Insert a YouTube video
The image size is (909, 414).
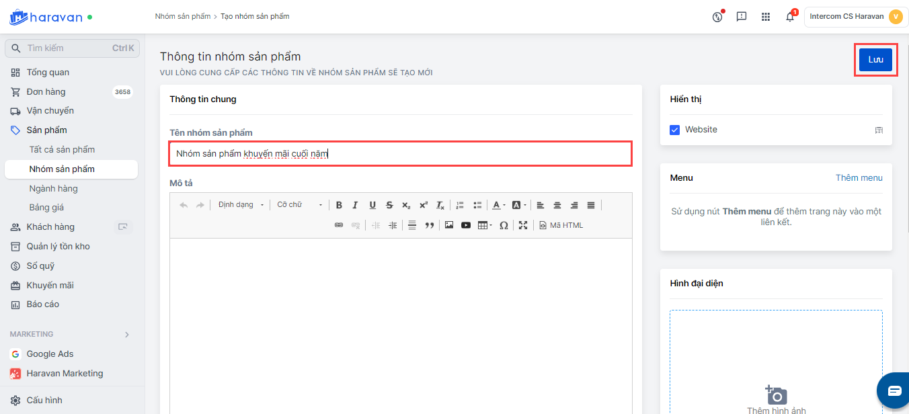click(466, 225)
